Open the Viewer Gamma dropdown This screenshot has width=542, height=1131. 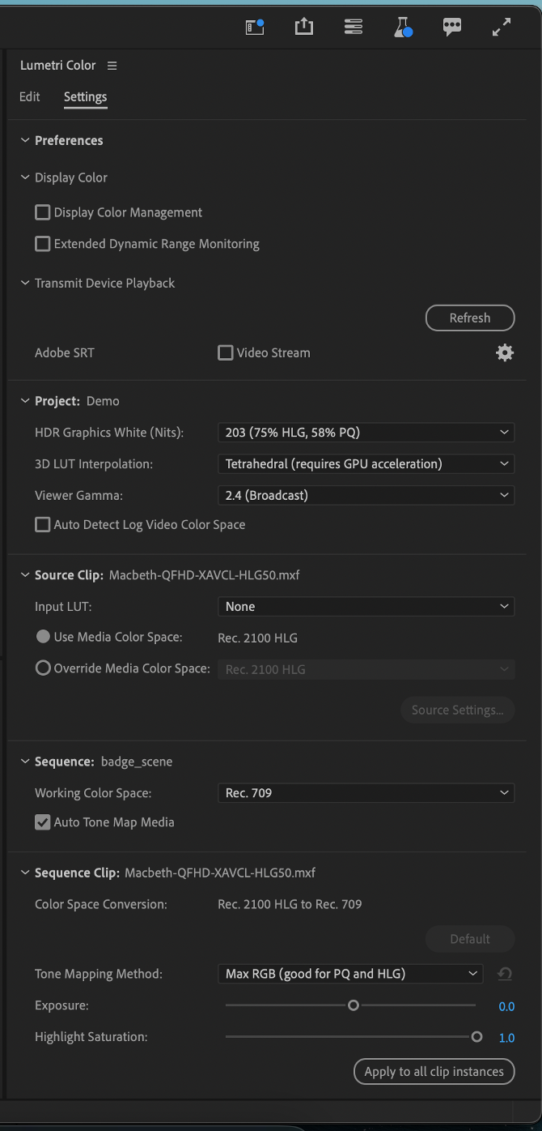click(366, 494)
